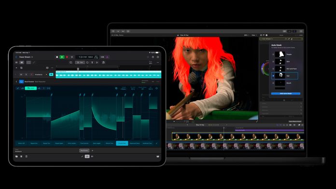Tap the loop tool icon beside snap button
Viewport: 336px width, 189px height.
click(87, 63)
